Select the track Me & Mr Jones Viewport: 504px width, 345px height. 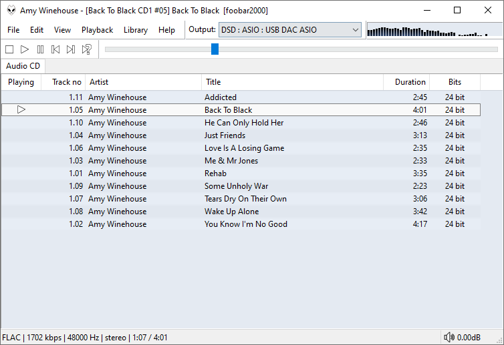tap(241, 161)
